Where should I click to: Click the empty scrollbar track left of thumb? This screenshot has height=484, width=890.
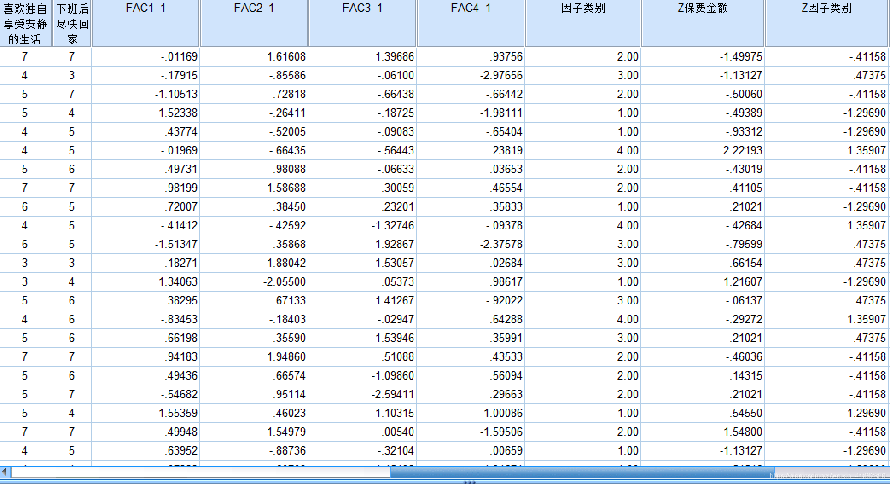(201, 472)
